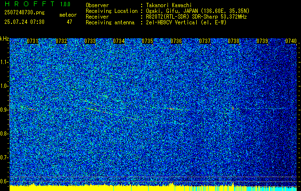The height and width of the screenshot is (191, 301).
Task: Click the 0.8 kHz axis label
Action: (x=4, y=134)
